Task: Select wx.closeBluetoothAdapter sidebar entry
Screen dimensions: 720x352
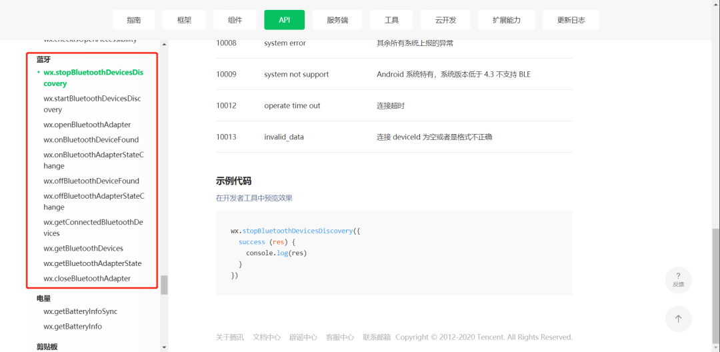Action: [x=87, y=278]
